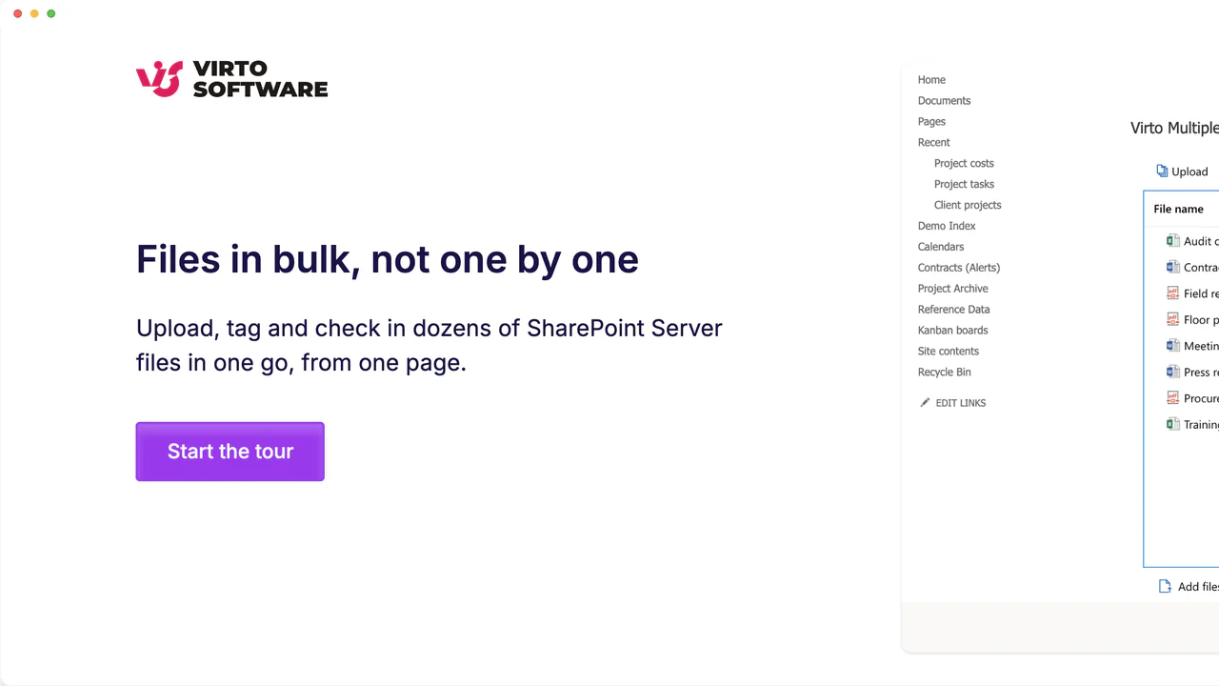Click the PDF icon beside Field file
The image size is (1219, 686).
click(1173, 293)
